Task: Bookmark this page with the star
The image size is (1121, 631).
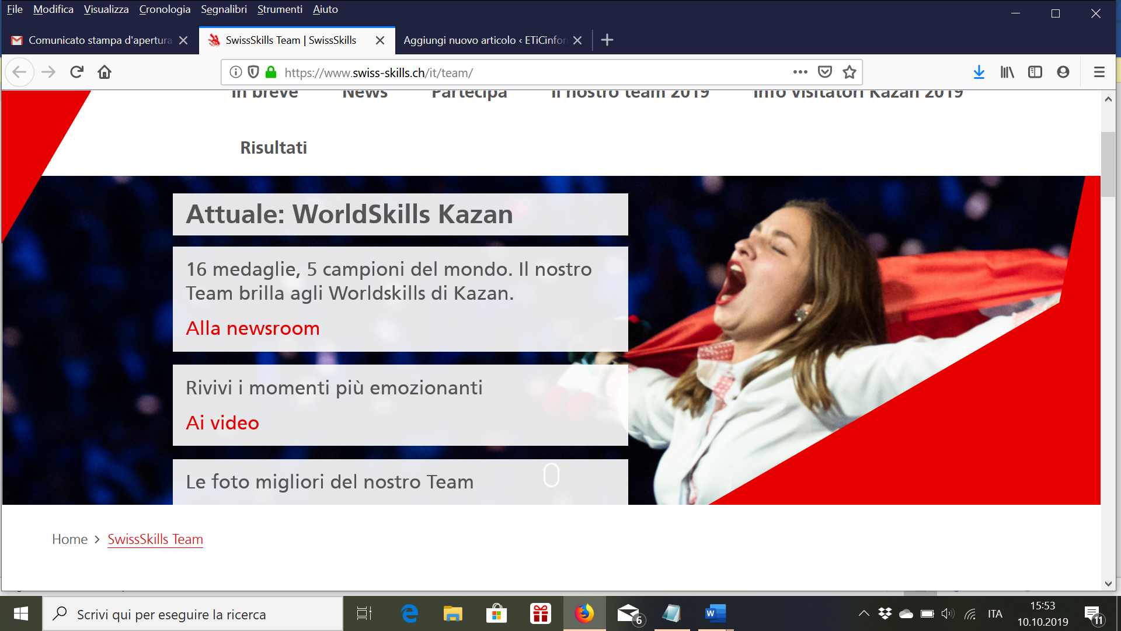Action: (x=850, y=72)
